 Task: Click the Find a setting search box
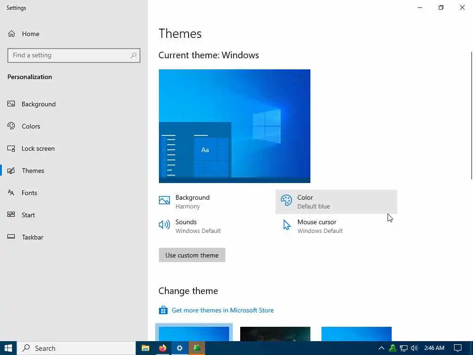click(x=74, y=55)
